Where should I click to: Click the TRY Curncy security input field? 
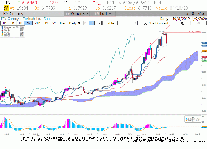(x=32, y=14)
